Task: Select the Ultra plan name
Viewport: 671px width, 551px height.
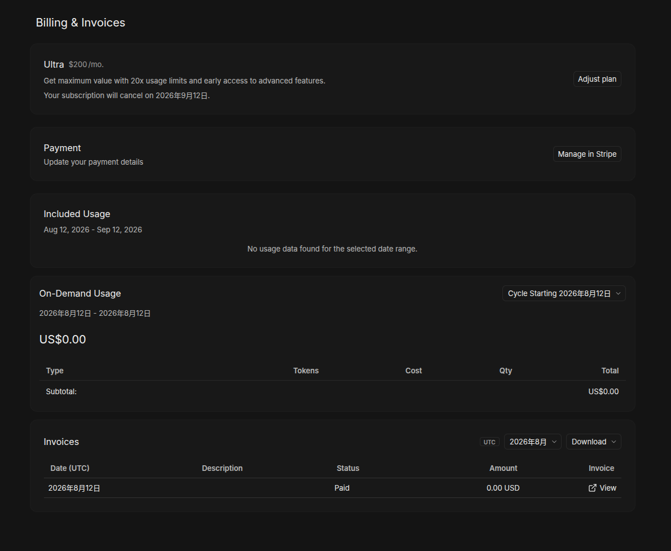Action: point(54,65)
